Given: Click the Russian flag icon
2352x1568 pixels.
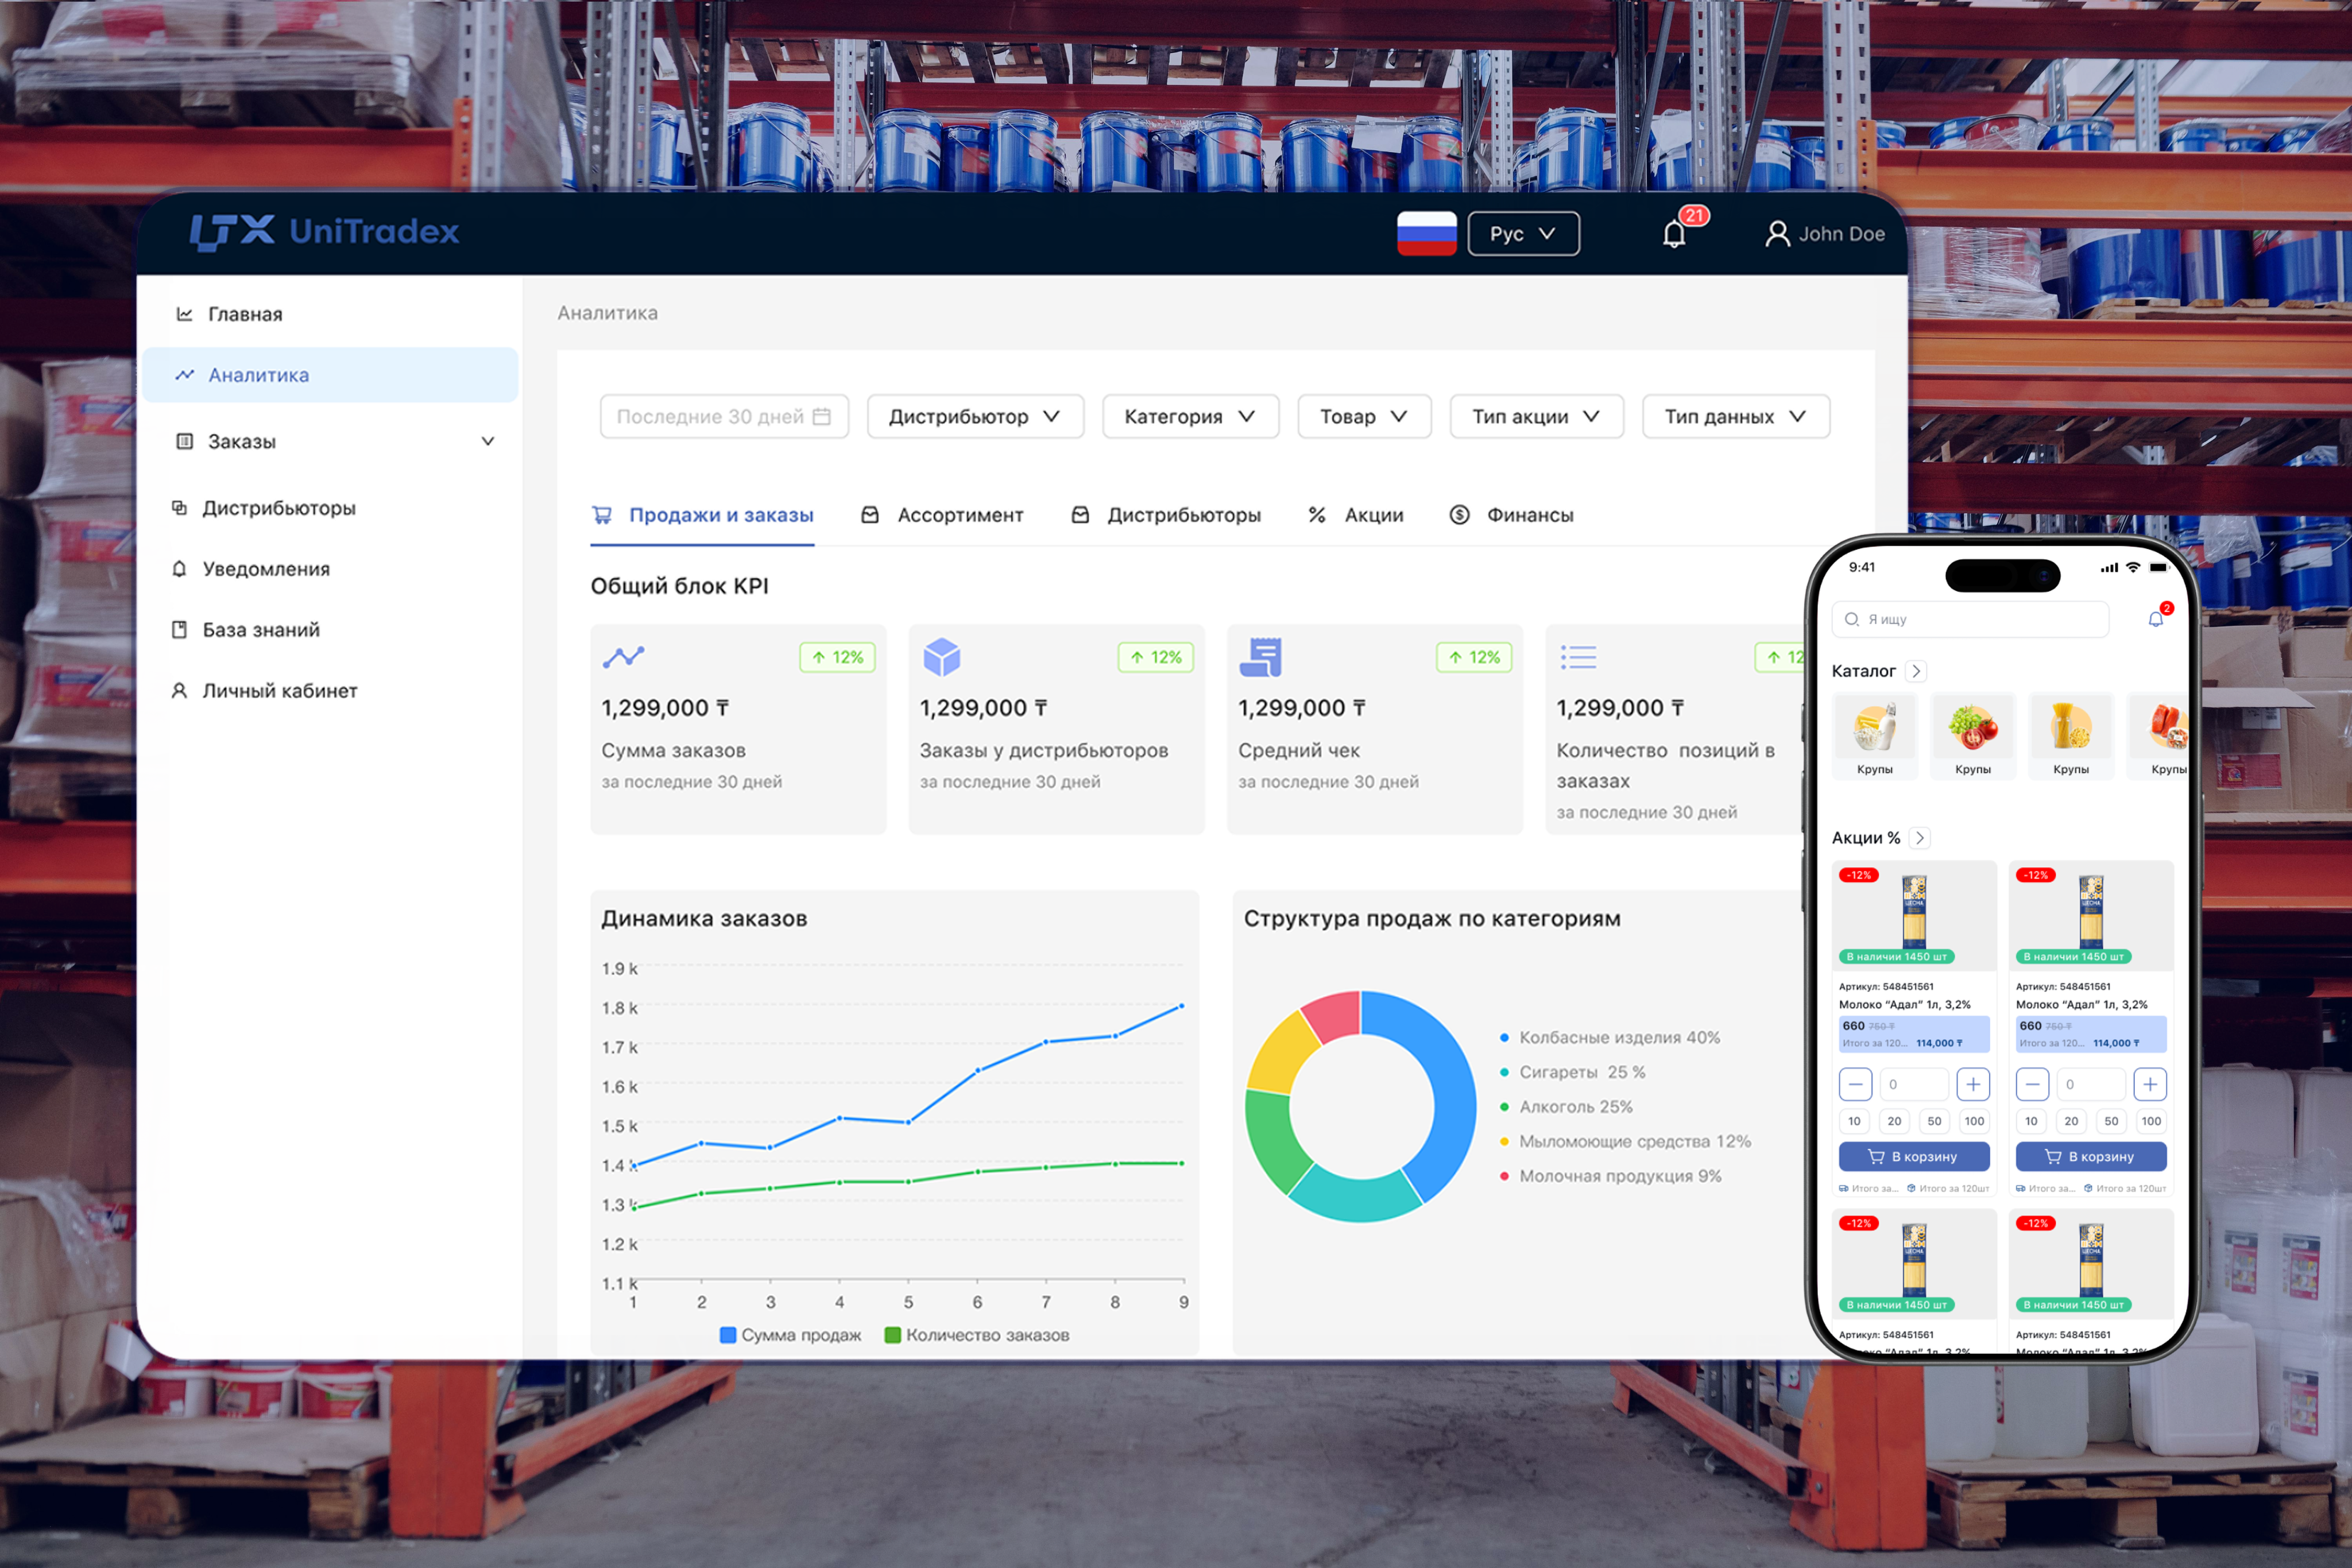Looking at the screenshot, I should (1426, 233).
